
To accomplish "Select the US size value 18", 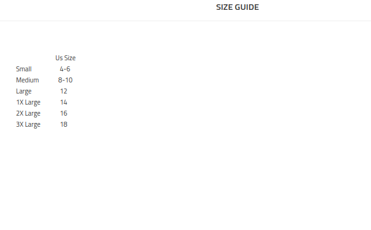I will 63,125.
